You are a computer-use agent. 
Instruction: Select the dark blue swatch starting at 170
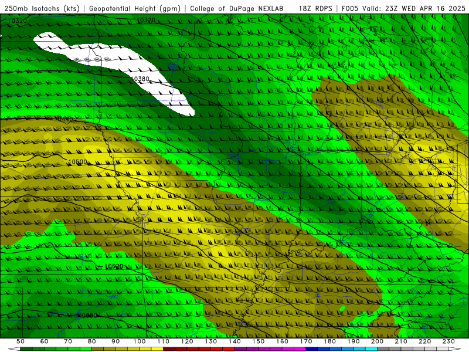click(x=312, y=349)
